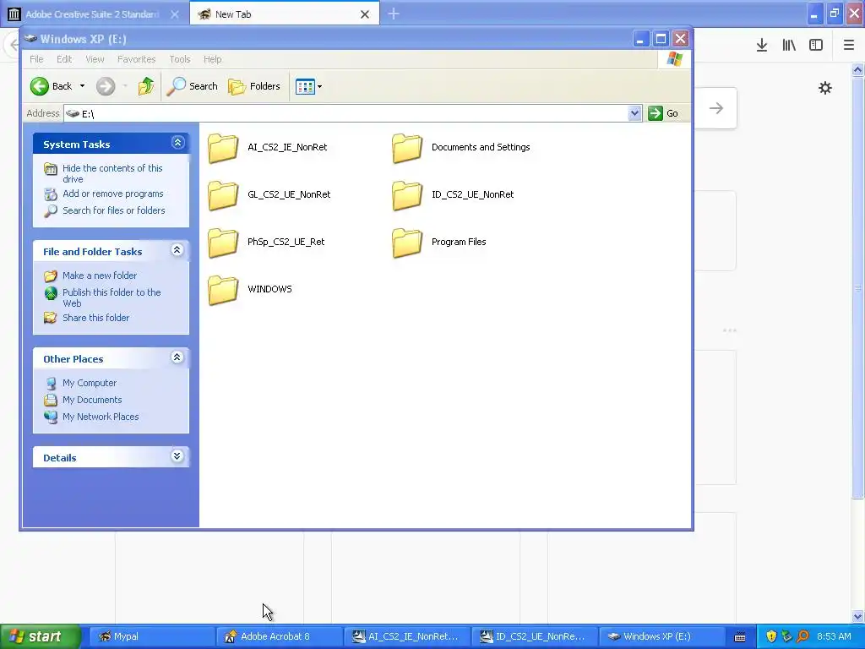Screen dimensions: 865x649
Task: Click the drive icon in Explorer title bar
Action: (x=30, y=39)
